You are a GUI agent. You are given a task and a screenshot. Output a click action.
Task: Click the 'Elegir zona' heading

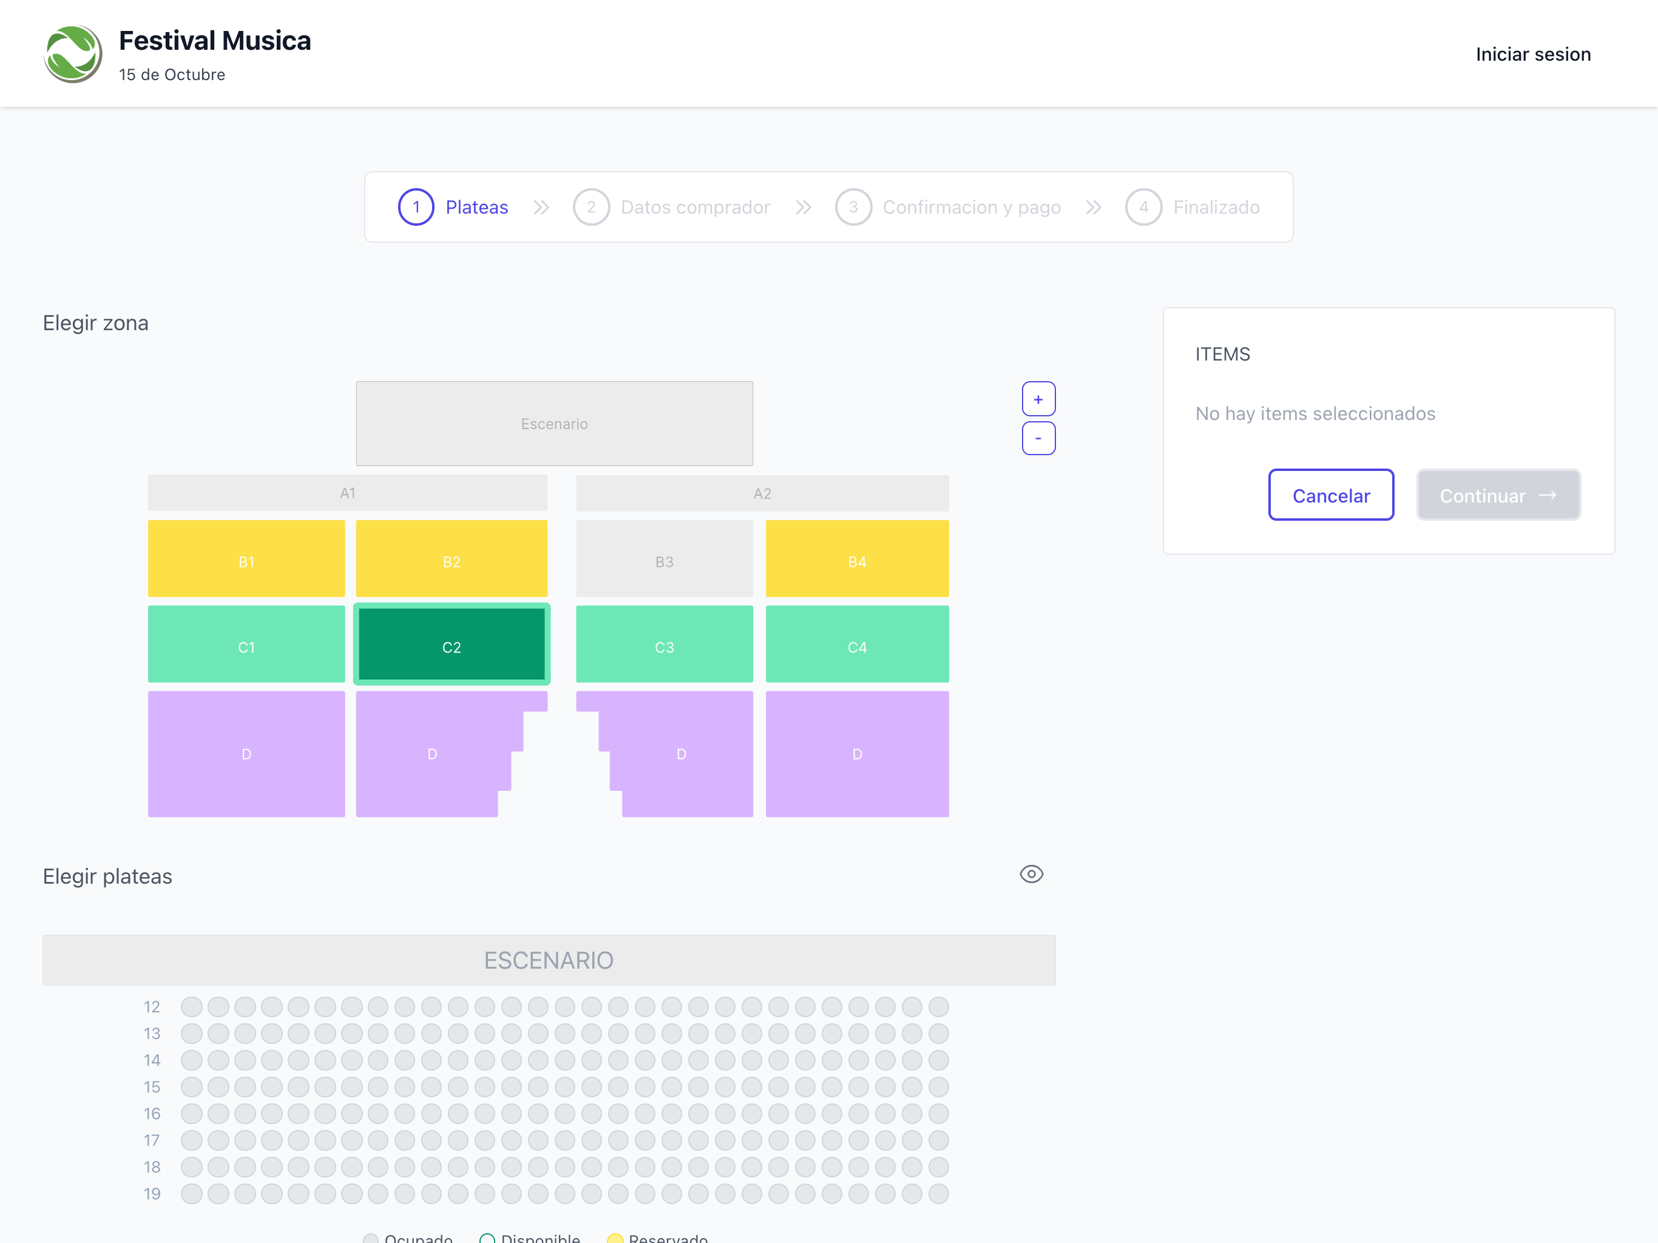[x=95, y=323]
